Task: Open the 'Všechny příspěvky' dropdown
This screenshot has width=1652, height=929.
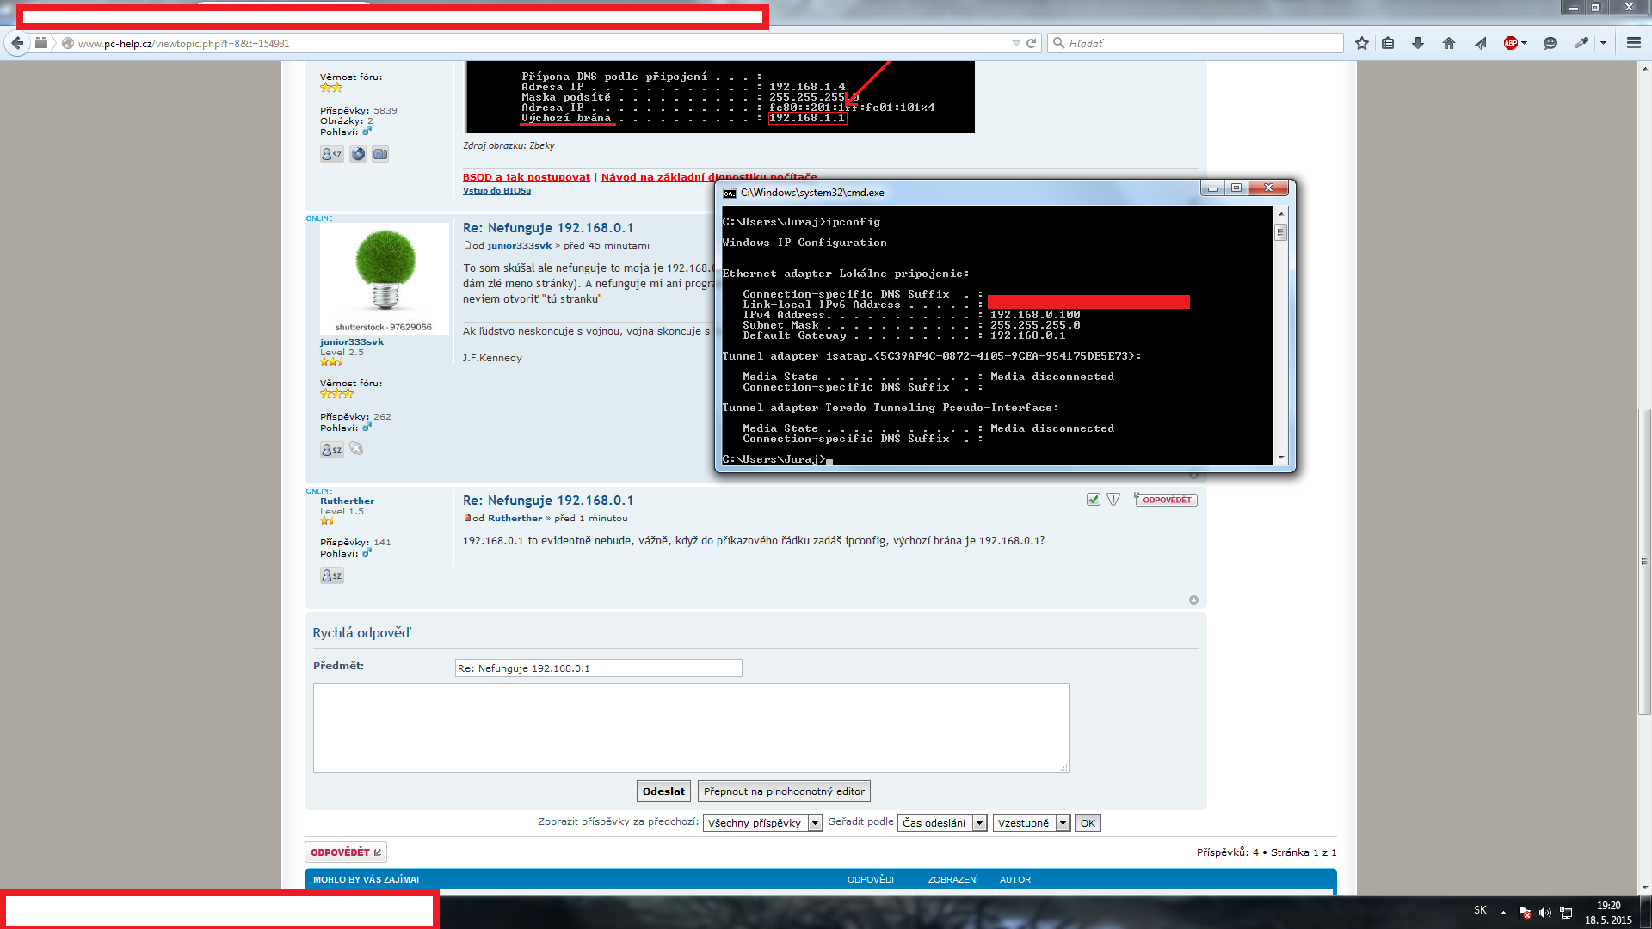Action: tap(762, 823)
